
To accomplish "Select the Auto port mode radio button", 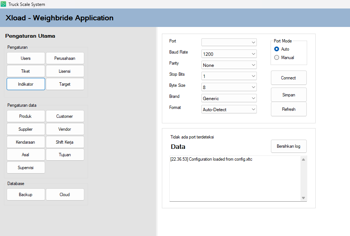I will pos(277,49).
